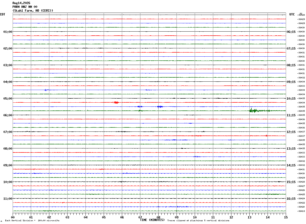Select the 11:00 CDT row label

pos(8,198)
